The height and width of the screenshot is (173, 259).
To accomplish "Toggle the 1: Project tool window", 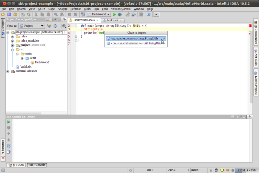I will (3, 28).
